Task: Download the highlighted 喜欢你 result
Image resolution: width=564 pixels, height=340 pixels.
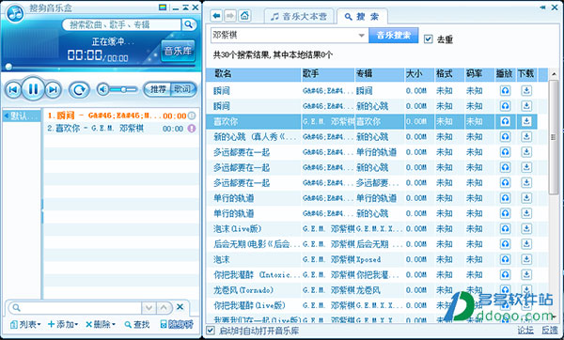Action: [x=526, y=121]
